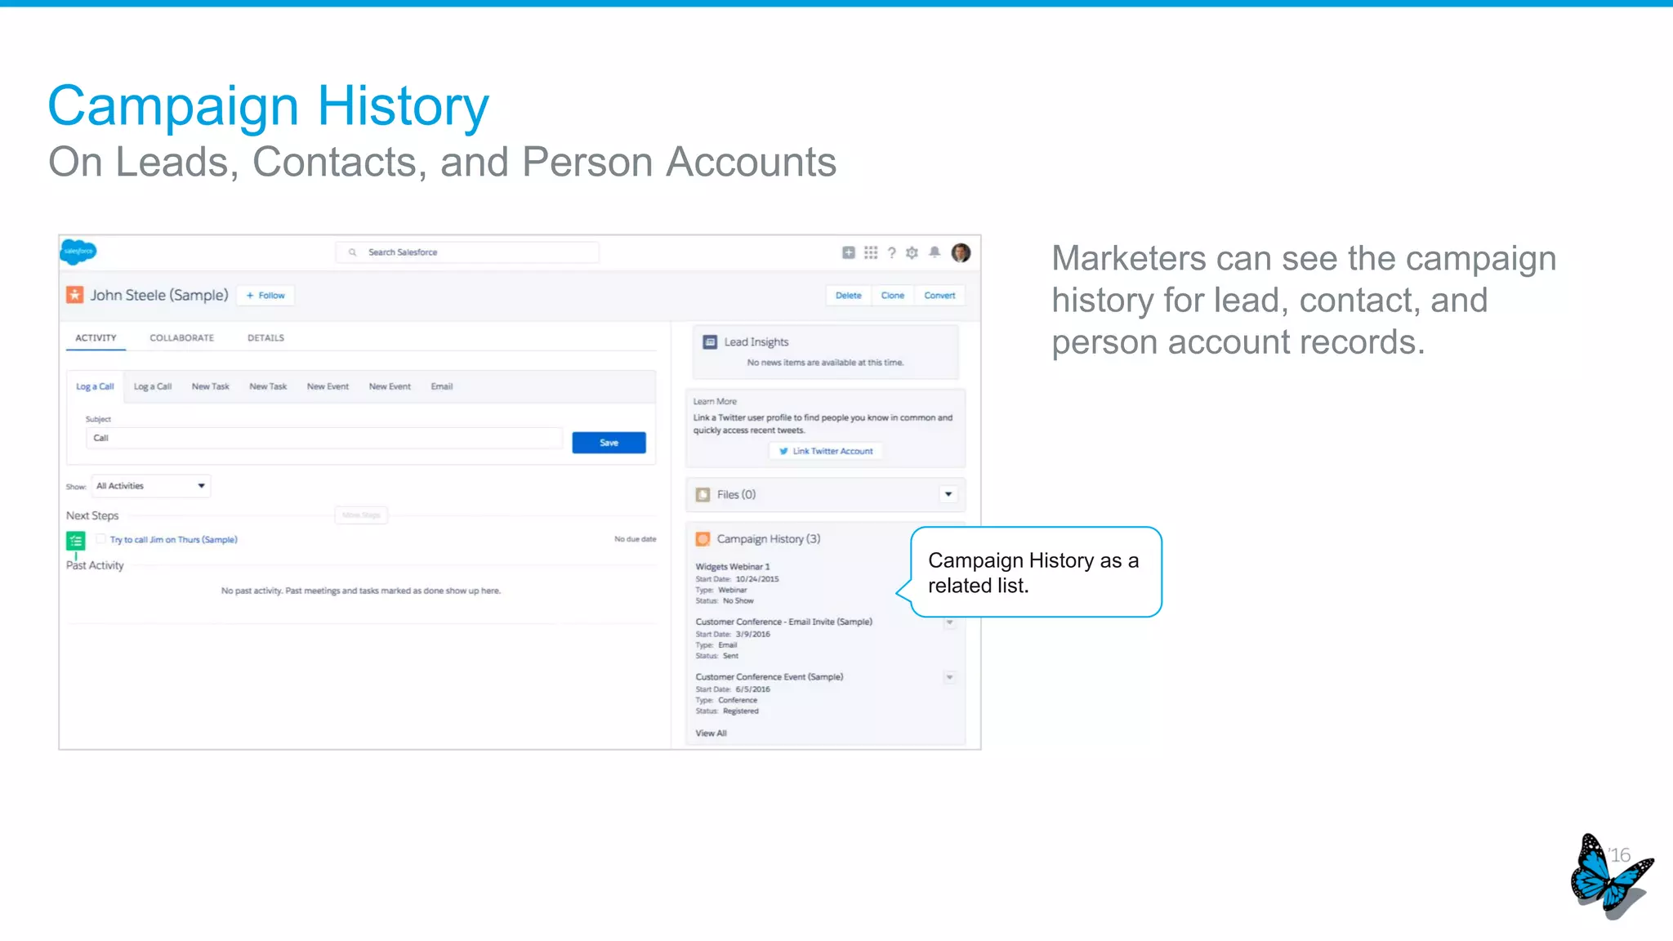
Task: Click the Lead Insights icon
Action: coord(710,341)
